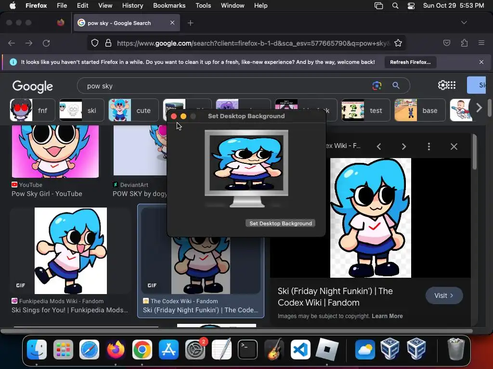Close the pow sky Google Search tab
The height and width of the screenshot is (369, 493).
tap(172, 23)
